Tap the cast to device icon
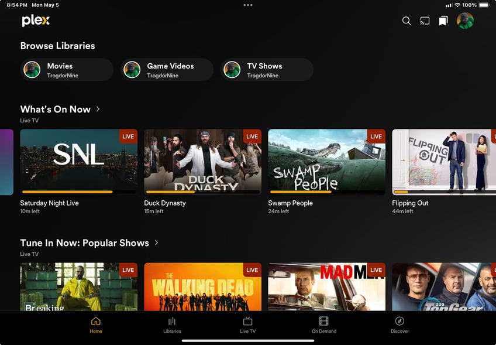The width and height of the screenshot is (496, 345). pyautogui.click(x=425, y=21)
